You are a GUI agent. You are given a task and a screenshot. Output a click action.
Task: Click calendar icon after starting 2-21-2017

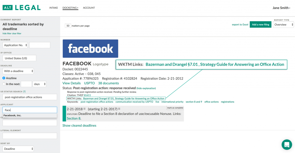[119, 109]
